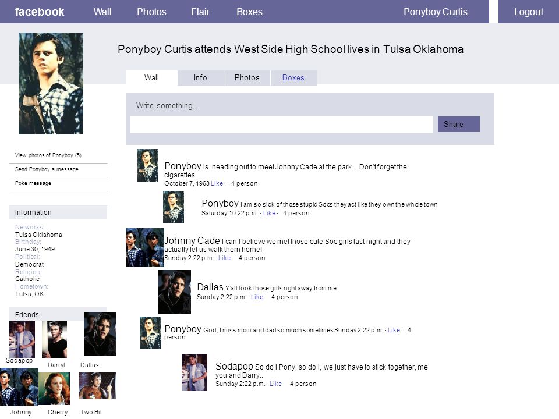Click hometown Tulsa, OK

[30, 294]
